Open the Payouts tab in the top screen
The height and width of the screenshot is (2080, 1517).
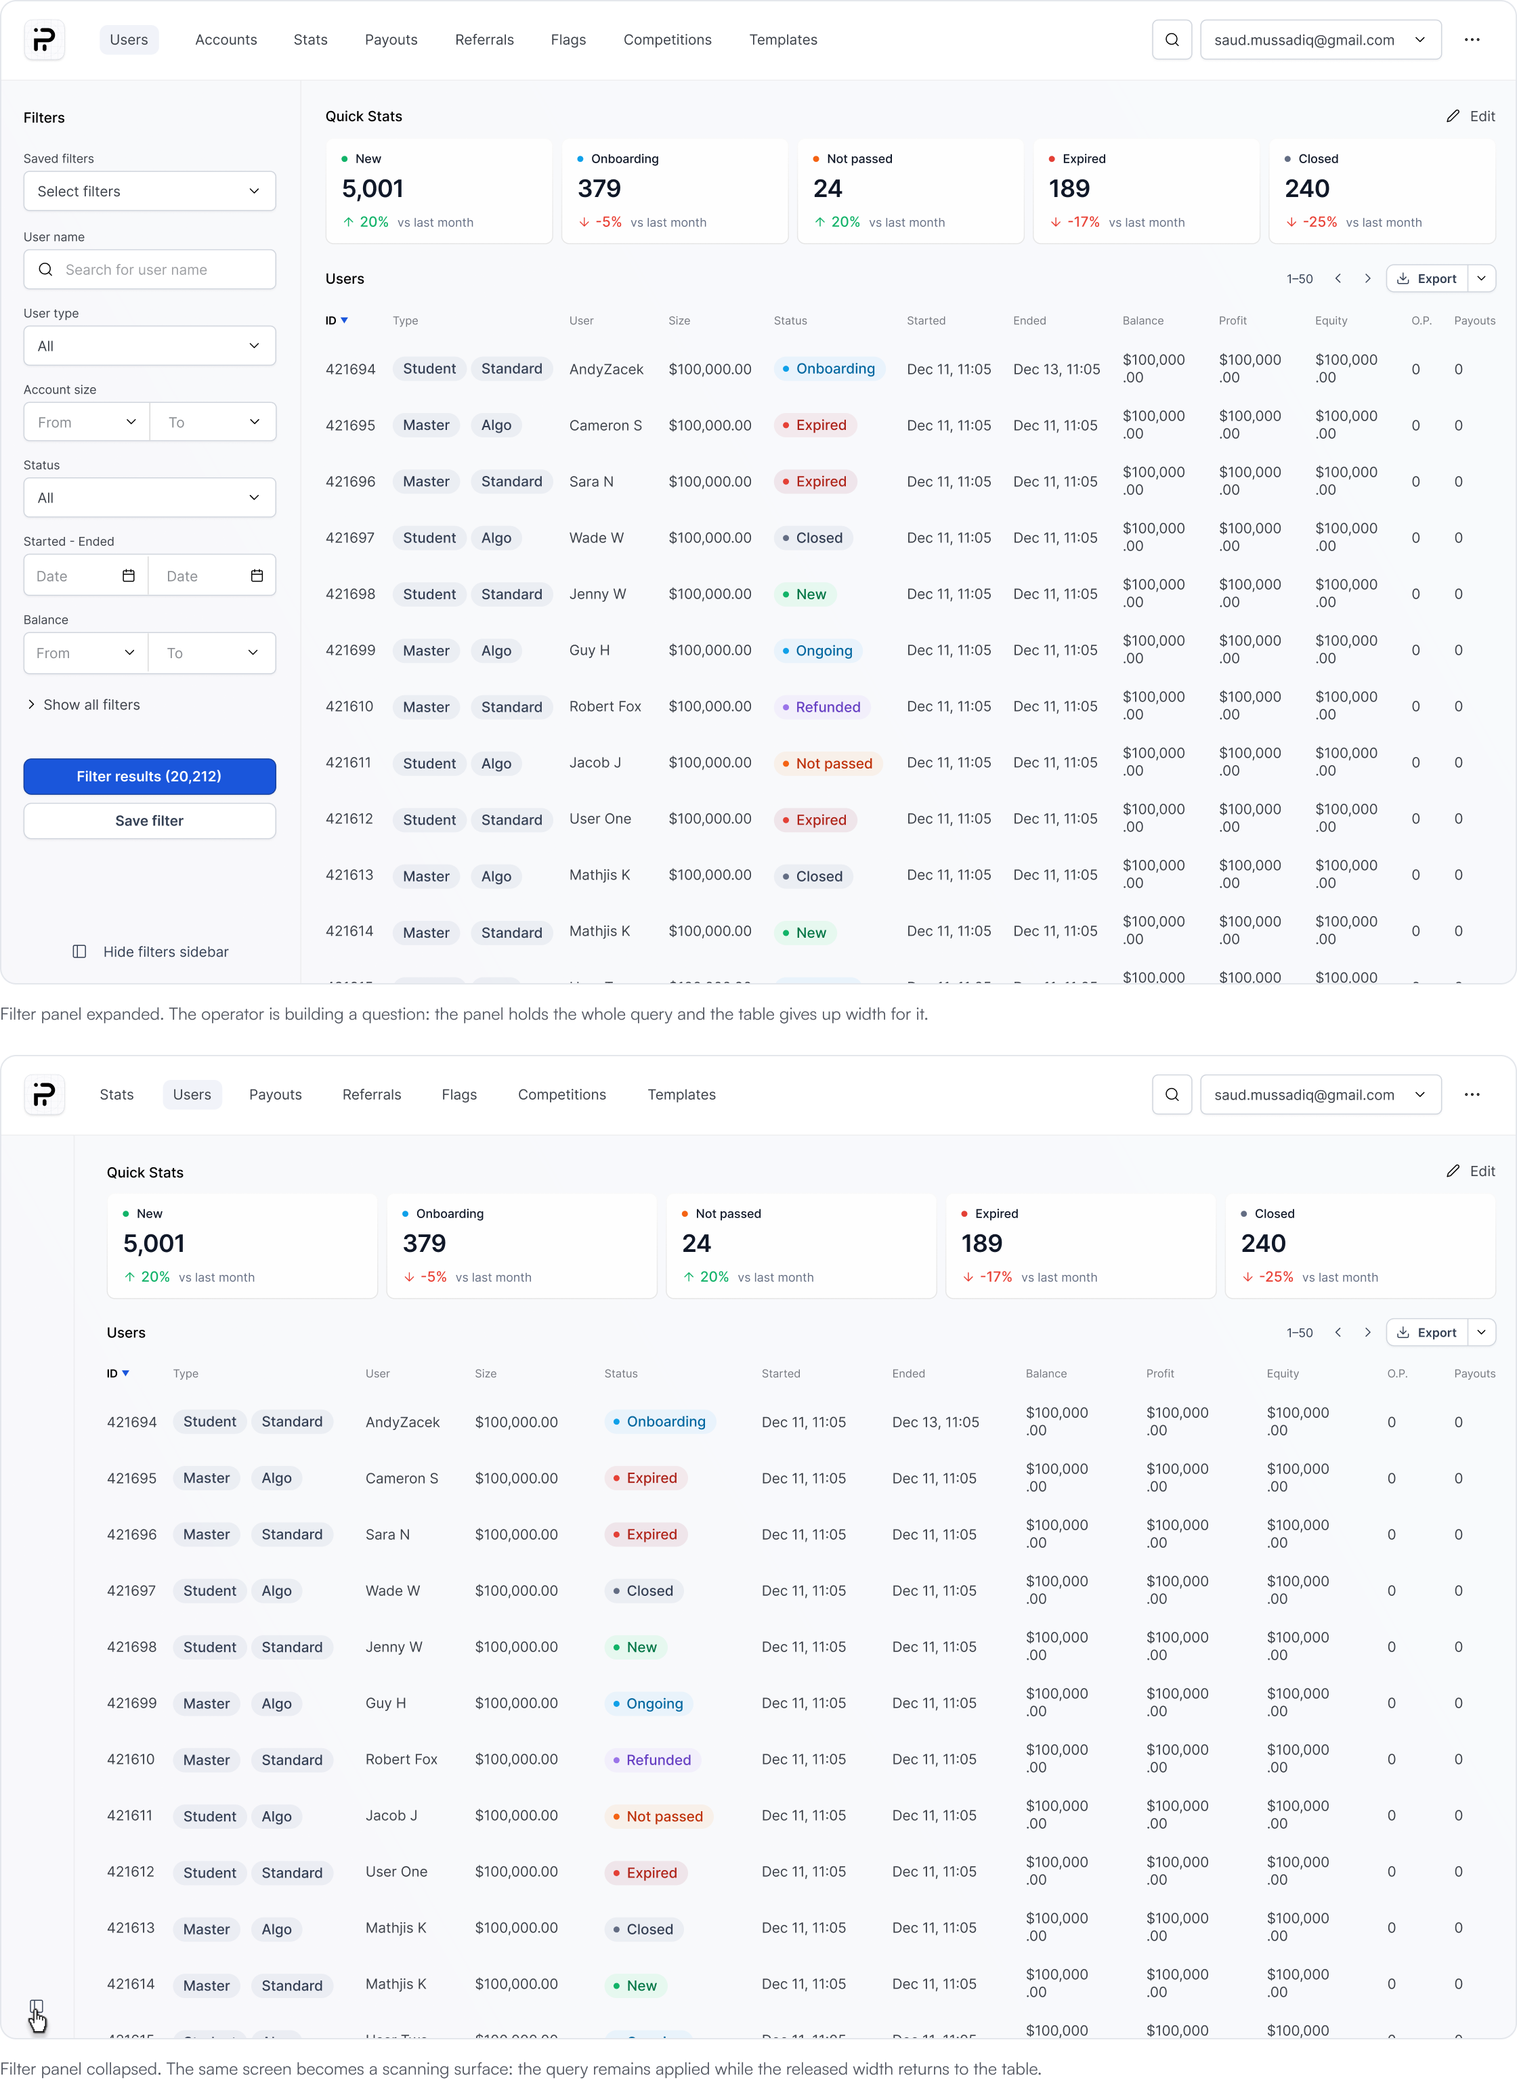391,39
